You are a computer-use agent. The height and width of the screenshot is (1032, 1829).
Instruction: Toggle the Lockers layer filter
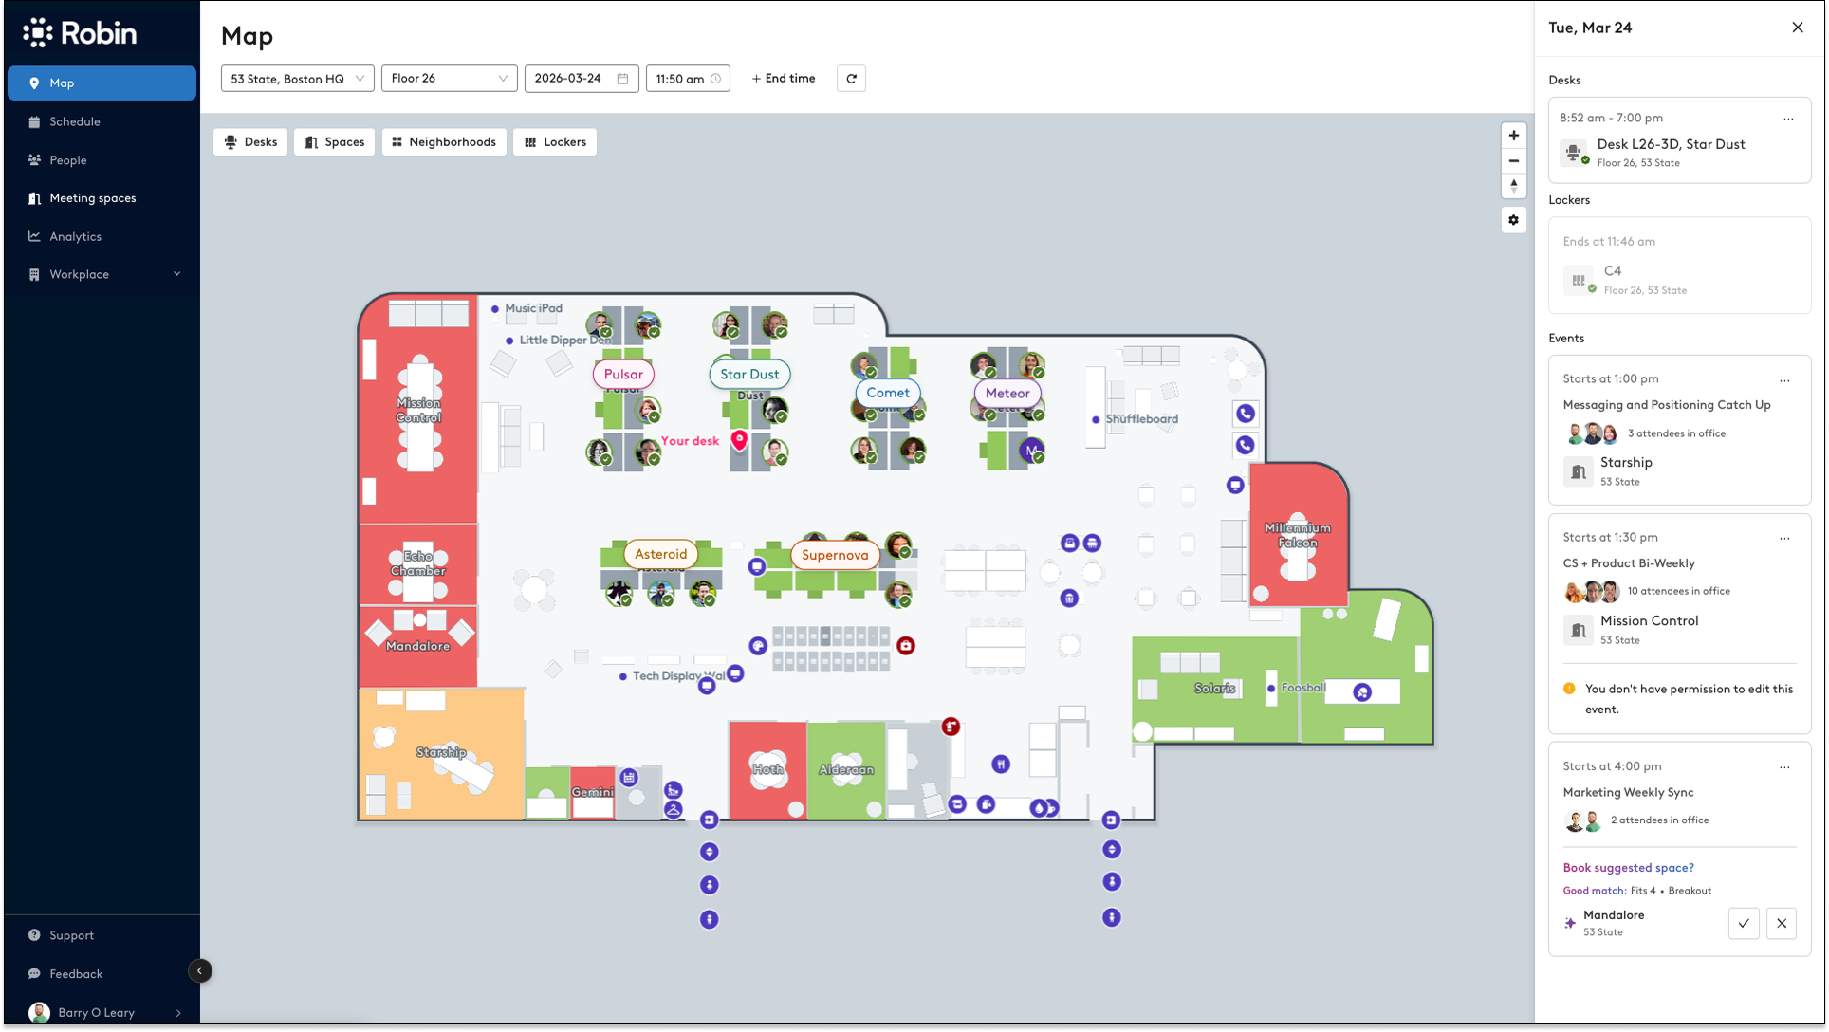tap(555, 142)
